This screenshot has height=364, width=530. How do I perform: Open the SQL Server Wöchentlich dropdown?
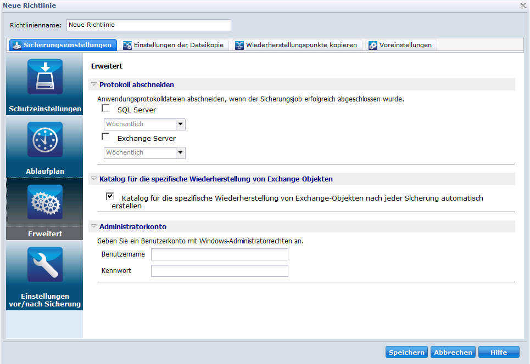180,124
